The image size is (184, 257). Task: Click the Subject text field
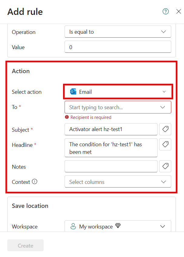click(x=111, y=129)
